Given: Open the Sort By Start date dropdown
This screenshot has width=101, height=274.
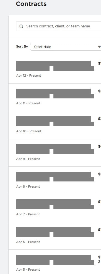Looking at the screenshot, I should tap(66, 47).
